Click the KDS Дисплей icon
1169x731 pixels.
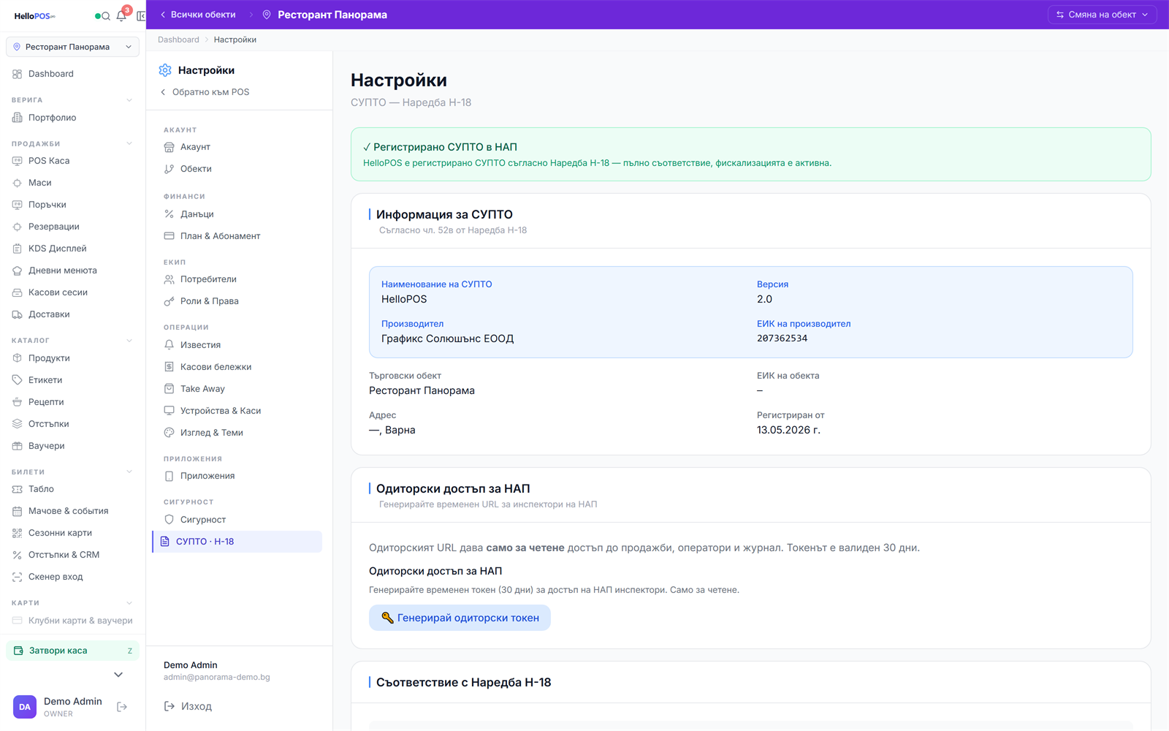(18, 249)
